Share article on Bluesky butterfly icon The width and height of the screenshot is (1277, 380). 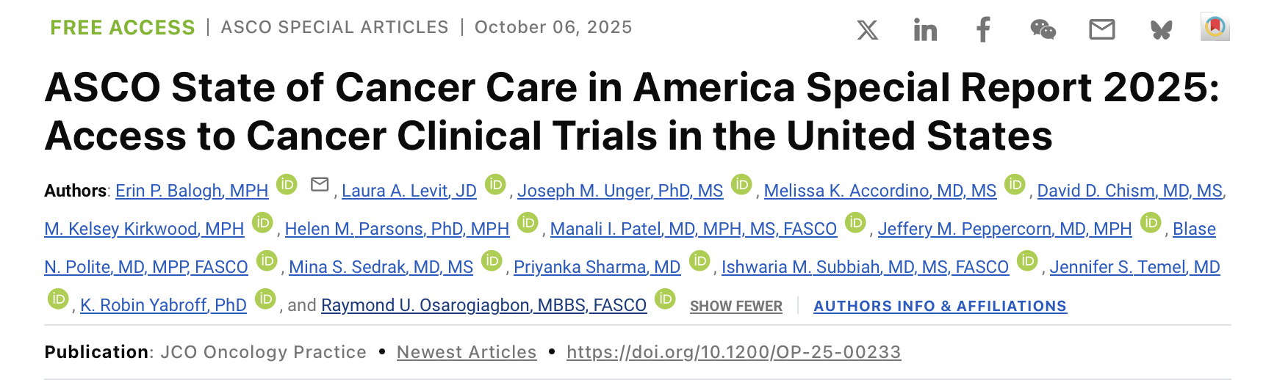(1161, 30)
